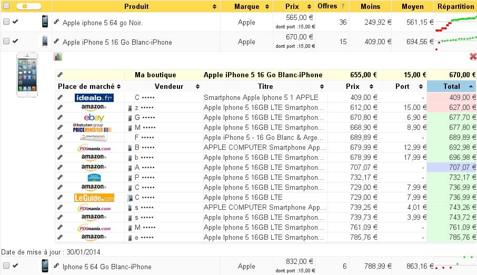Click distribution chart for iphone 5 64 go Noir
Viewport: 477px width, 275px height.
(456, 24)
